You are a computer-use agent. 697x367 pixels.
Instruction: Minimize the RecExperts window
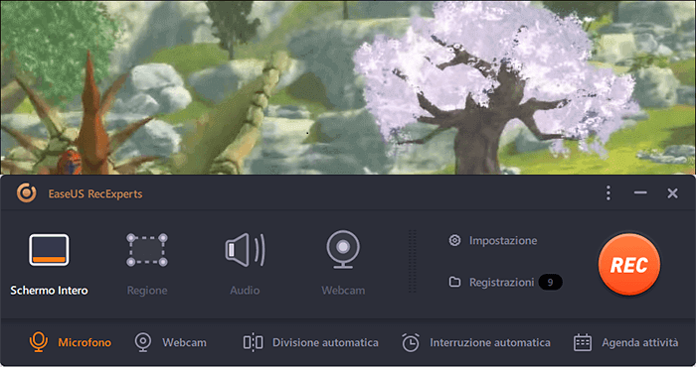(x=640, y=192)
